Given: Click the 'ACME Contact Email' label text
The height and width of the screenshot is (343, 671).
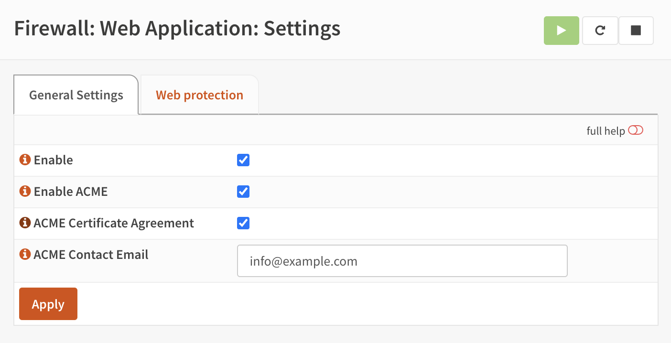Looking at the screenshot, I should (91, 255).
